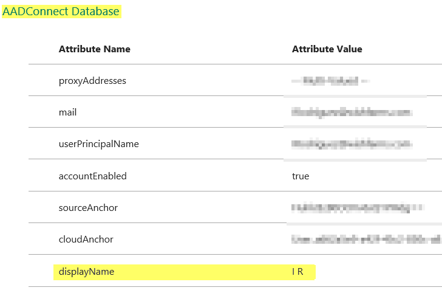Screen dimensions: 442x293
Task: Click the blurred sourceAnchor value
Action: tap(358, 208)
